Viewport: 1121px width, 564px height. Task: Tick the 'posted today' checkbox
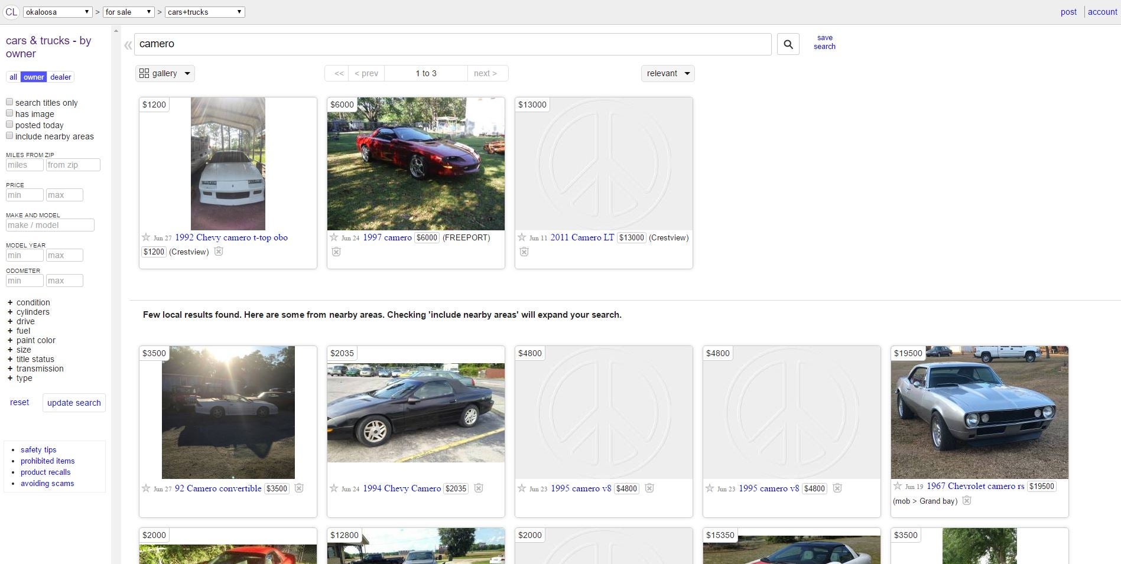[9, 125]
